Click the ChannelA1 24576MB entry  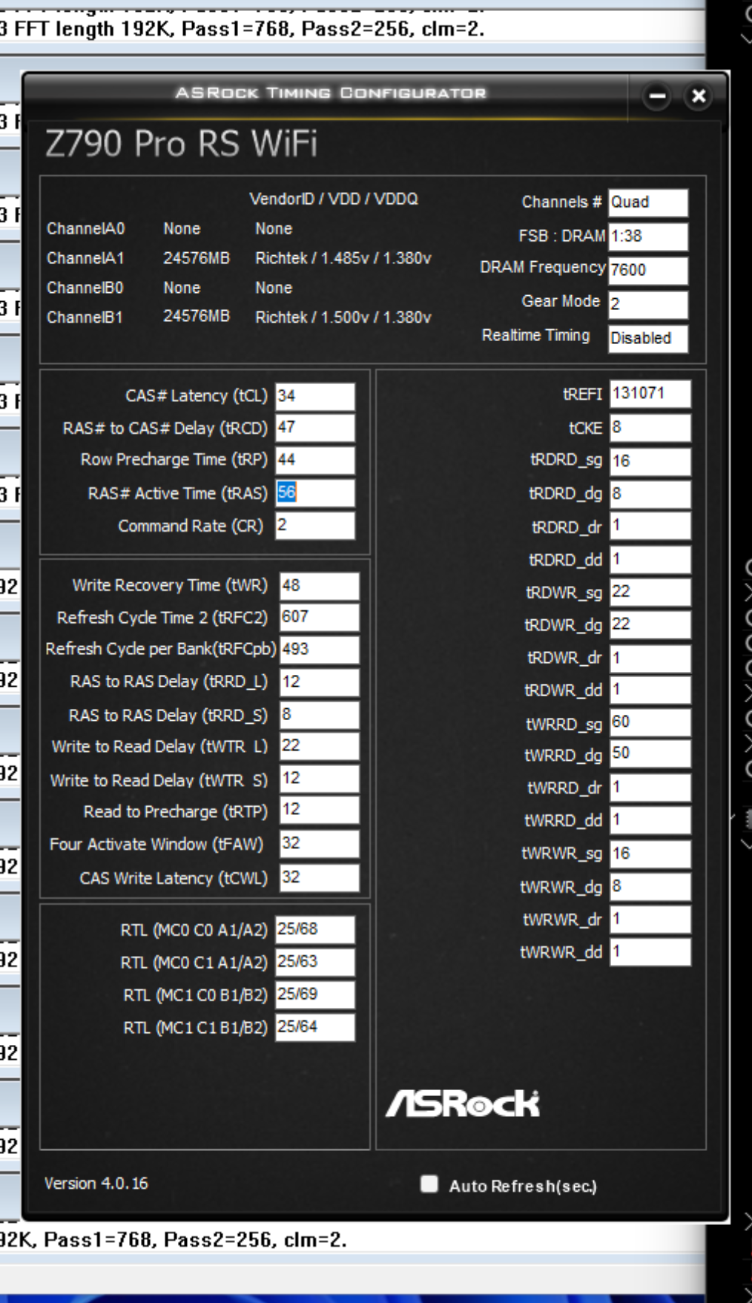pos(197,258)
